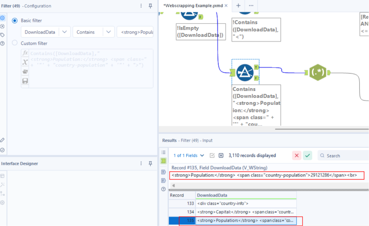Select the div class="country-info" cell
Image resolution: width=369 pixels, height=226 pixels.
246,204
